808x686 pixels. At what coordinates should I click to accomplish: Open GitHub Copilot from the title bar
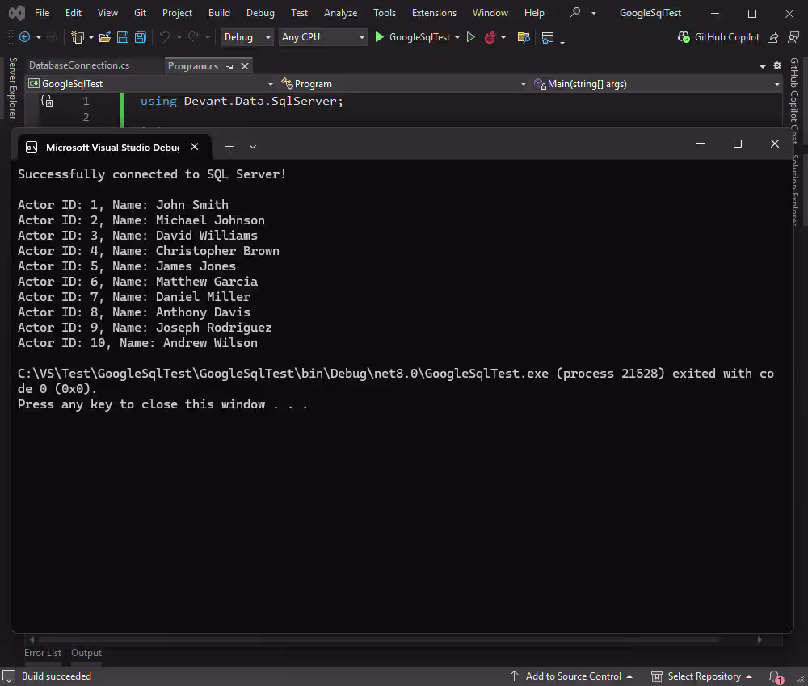(720, 36)
